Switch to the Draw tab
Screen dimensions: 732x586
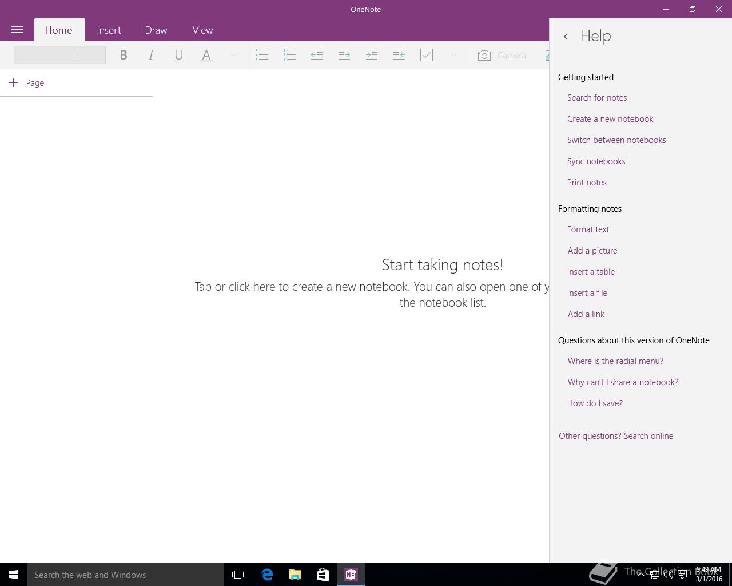(156, 30)
